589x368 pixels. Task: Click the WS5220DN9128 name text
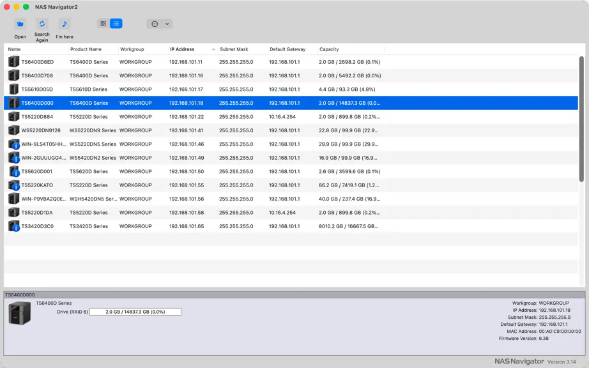point(41,130)
